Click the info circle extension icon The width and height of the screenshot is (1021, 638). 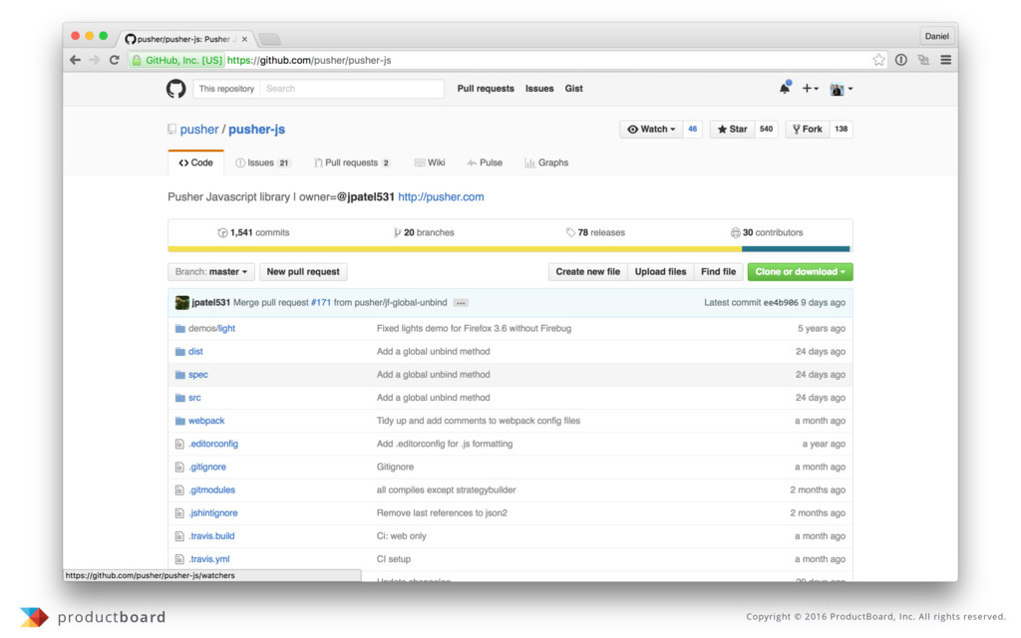click(901, 60)
